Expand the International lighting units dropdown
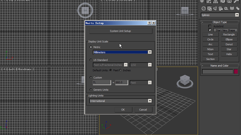 (150, 101)
